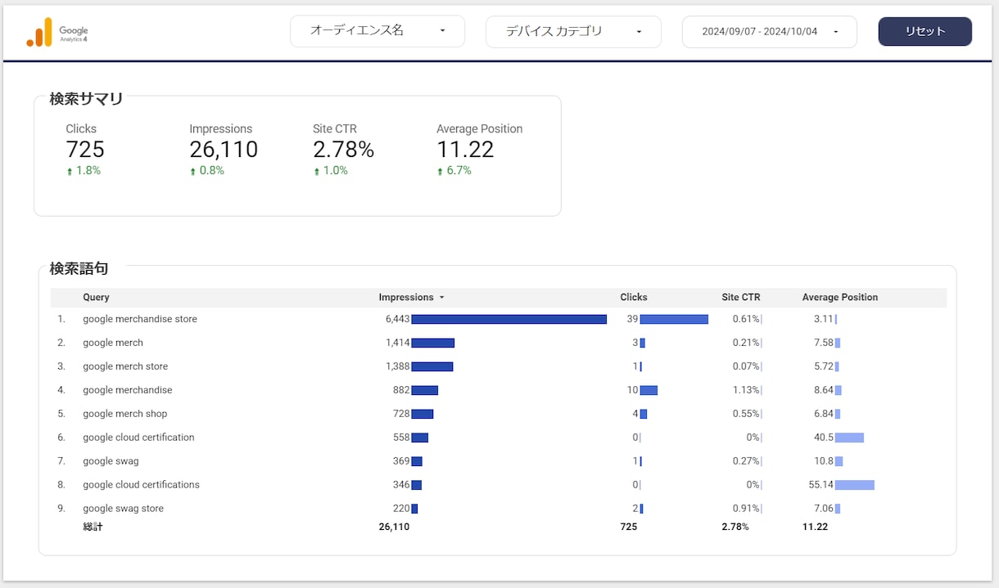Select the 'google cloud certification' query cell

138,438
